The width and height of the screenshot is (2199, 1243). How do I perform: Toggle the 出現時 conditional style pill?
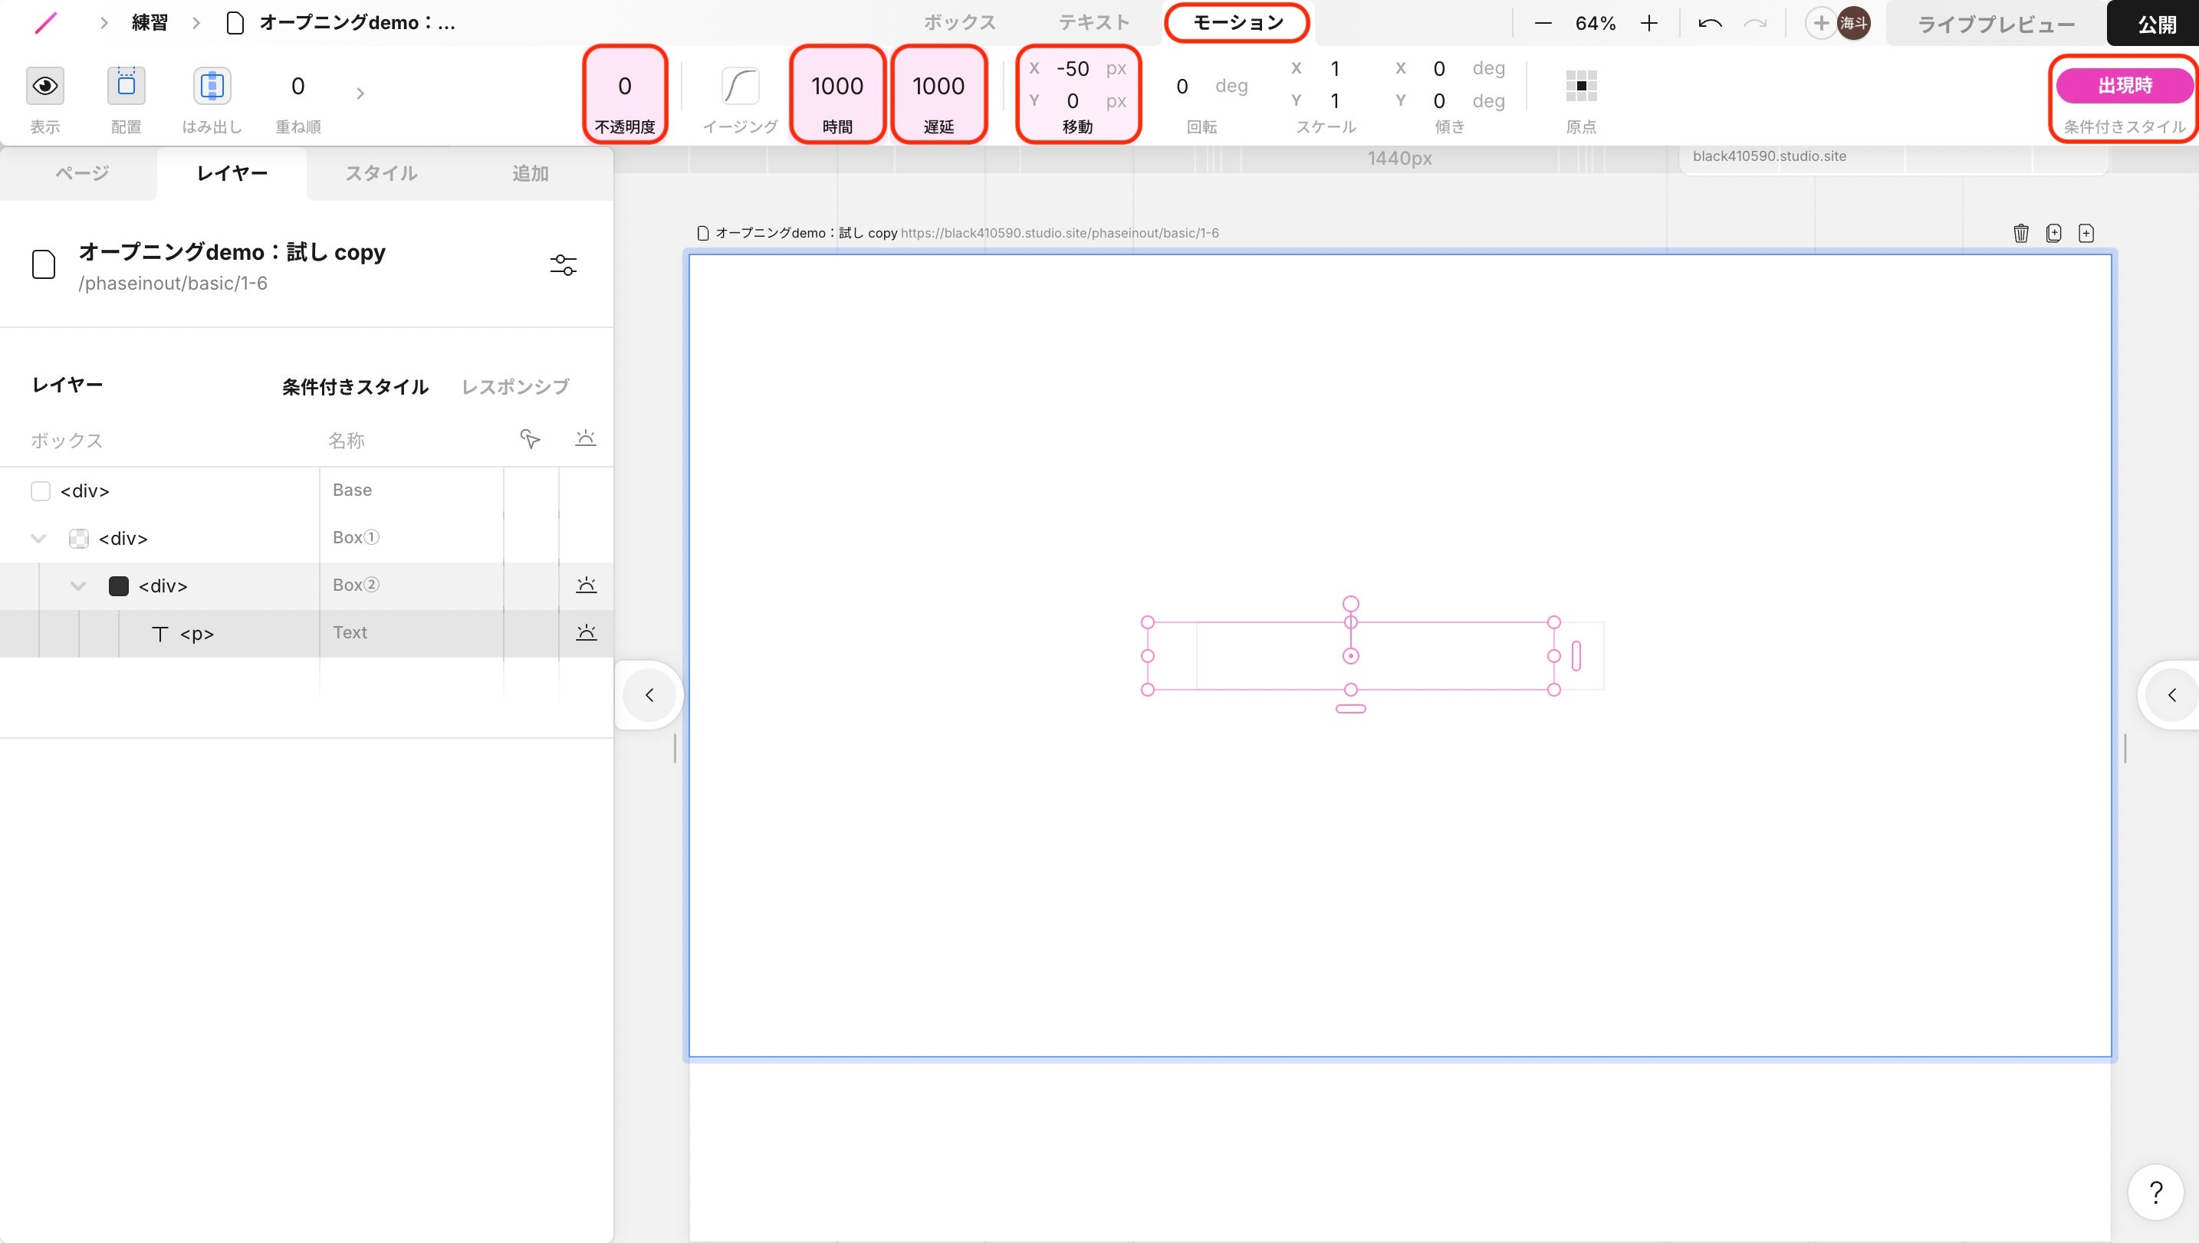2124,85
